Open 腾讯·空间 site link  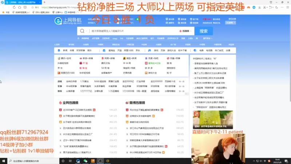click(x=64, y=58)
